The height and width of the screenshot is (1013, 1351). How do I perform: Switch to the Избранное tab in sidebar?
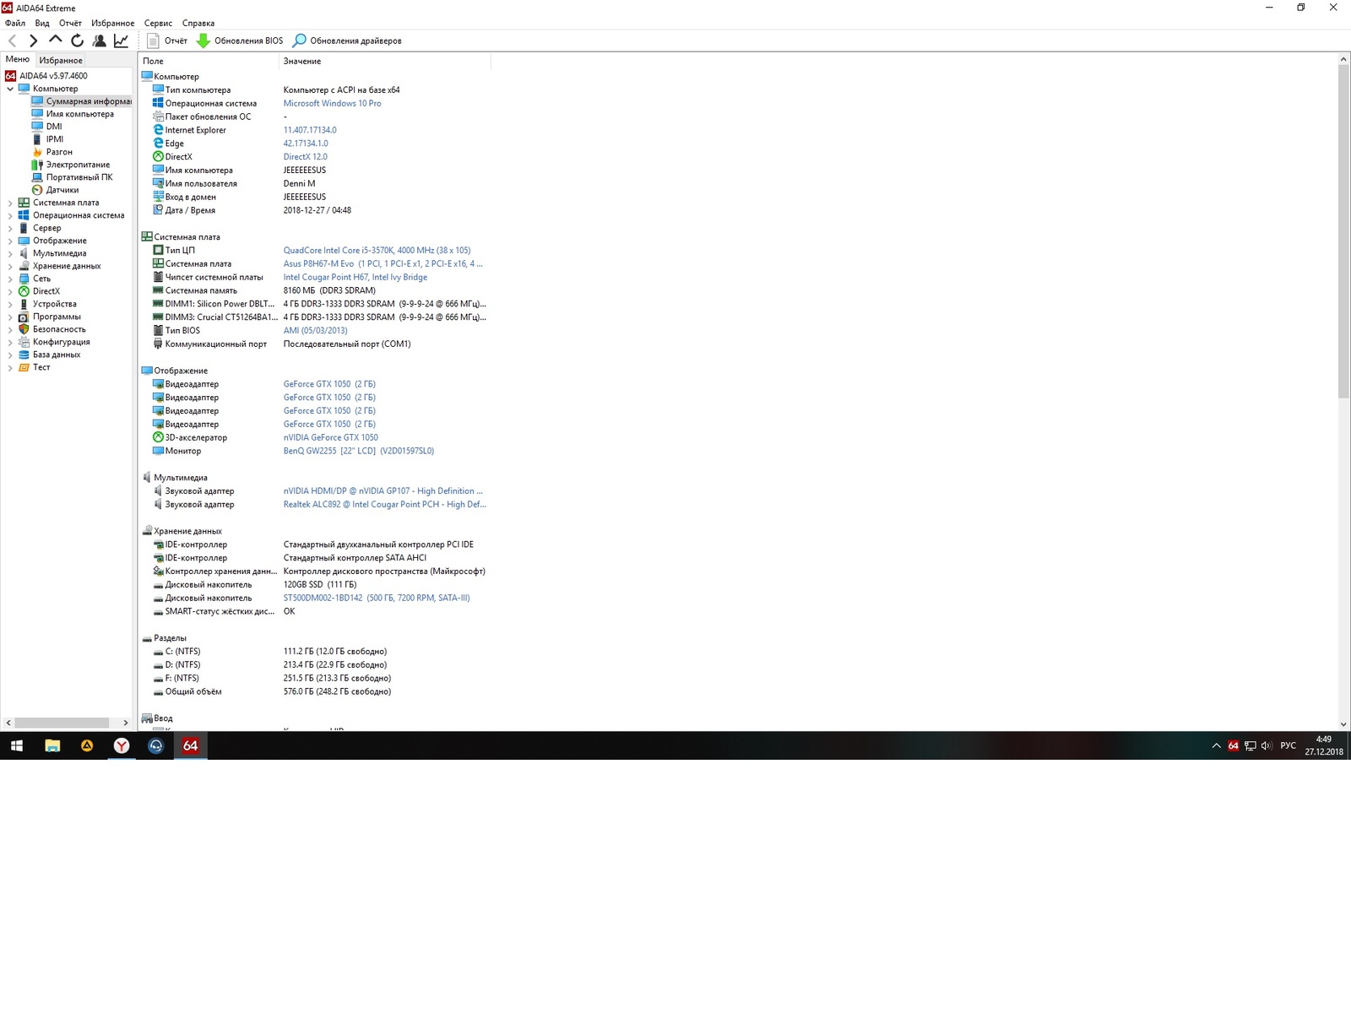pyautogui.click(x=61, y=60)
